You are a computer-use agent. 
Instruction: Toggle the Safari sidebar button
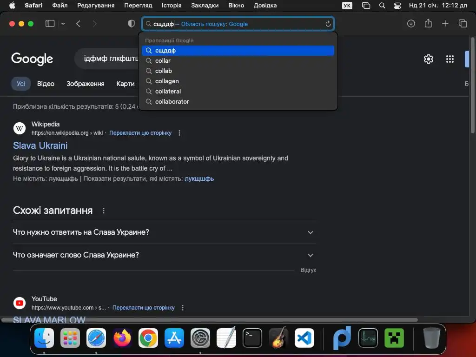50,23
